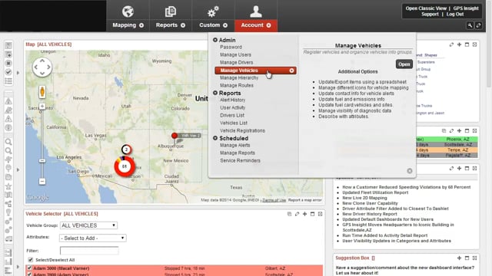The width and height of the screenshot is (492, 276).
Task: Click the map zoom slider handle
Action: [x=42, y=161]
